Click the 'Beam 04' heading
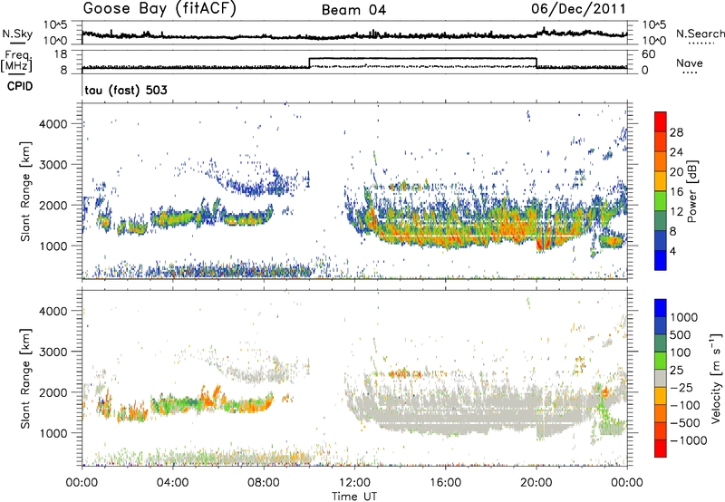725x502 pixels. click(353, 10)
